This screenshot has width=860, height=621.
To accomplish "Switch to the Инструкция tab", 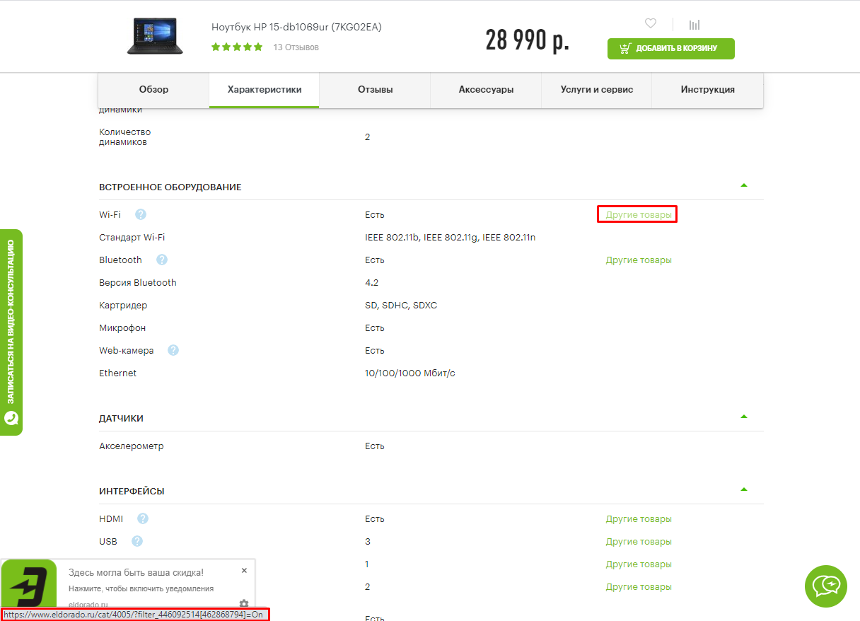I will [x=707, y=90].
